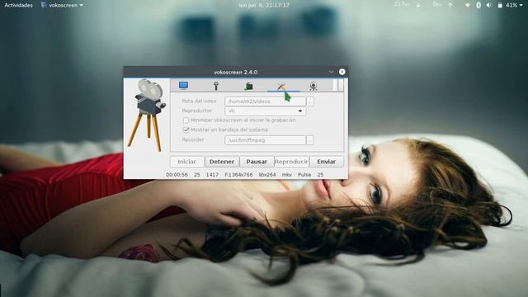Open the webcam tab
528x297 pixels.
point(313,86)
